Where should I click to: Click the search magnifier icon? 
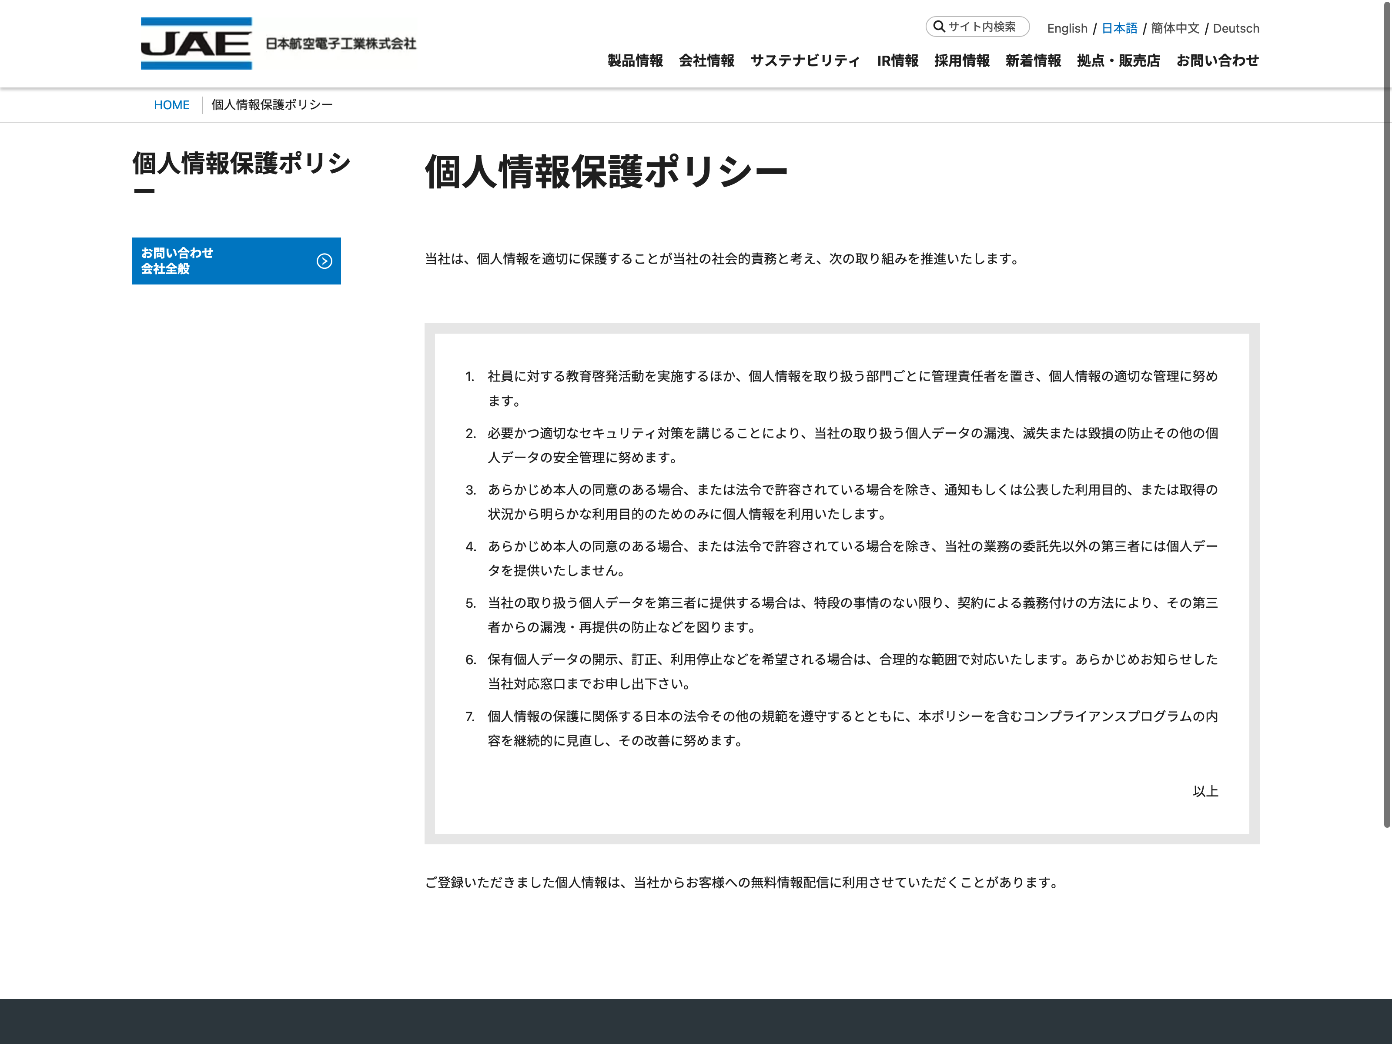pos(938,27)
